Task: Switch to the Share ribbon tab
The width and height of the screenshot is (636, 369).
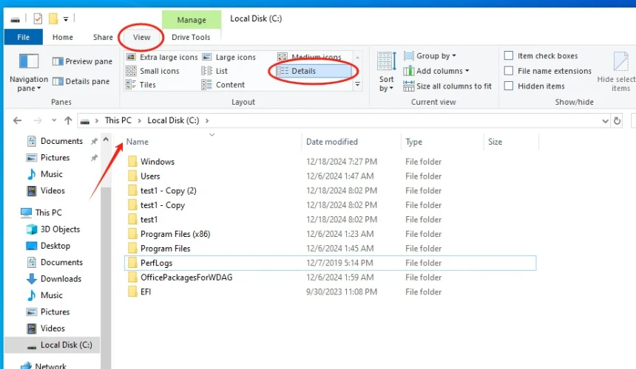Action: pyautogui.click(x=103, y=38)
